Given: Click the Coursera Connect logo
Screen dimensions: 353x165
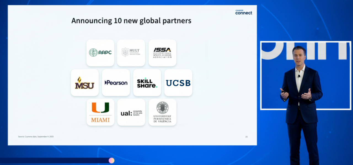Looking at the screenshot, I should [243, 11].
